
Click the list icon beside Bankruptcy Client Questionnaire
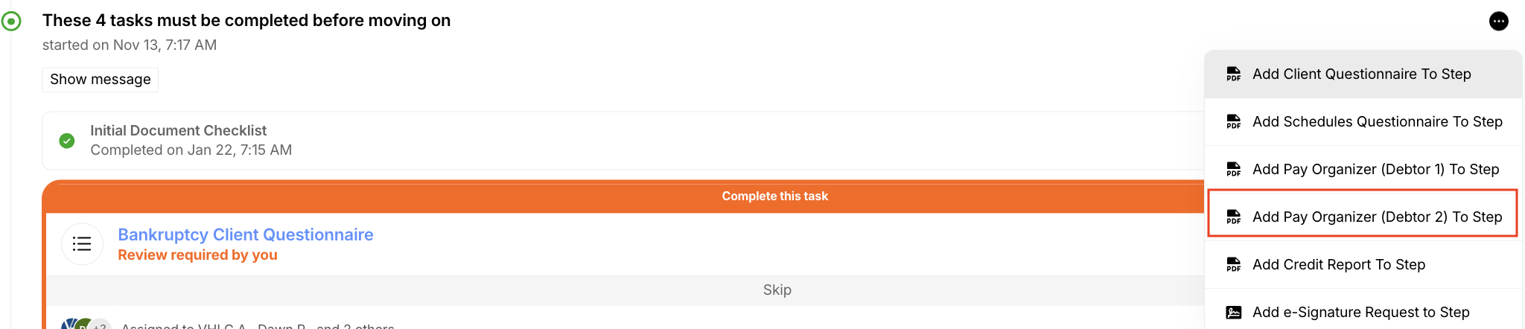point(82,244)
